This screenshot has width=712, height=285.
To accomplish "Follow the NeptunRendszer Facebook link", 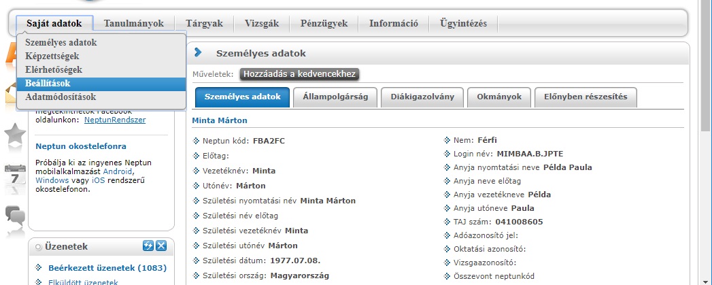I will 114,120.
